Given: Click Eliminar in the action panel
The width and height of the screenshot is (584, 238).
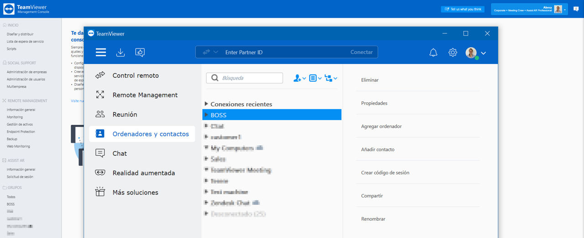Looking at the screenshot, I should [x=370, y=80].
